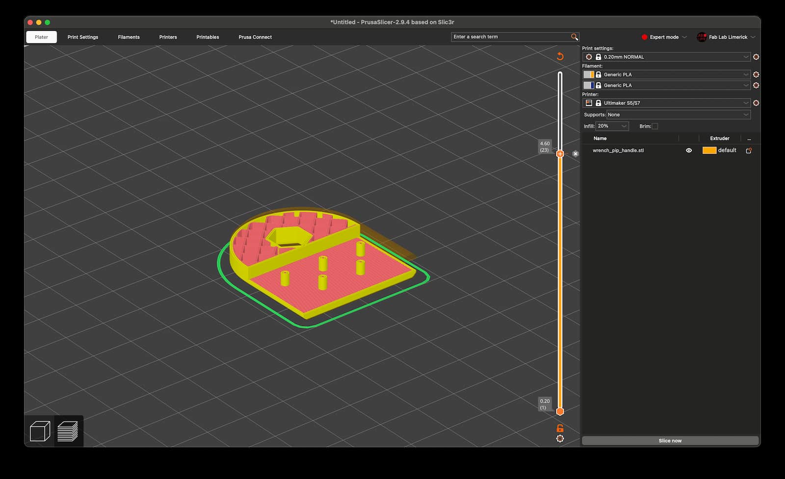Open Ultimaker S5/S7 printer settings cog
Image resolution: width=785 pixels, height=479 pixels.
[x=756, y=103]
